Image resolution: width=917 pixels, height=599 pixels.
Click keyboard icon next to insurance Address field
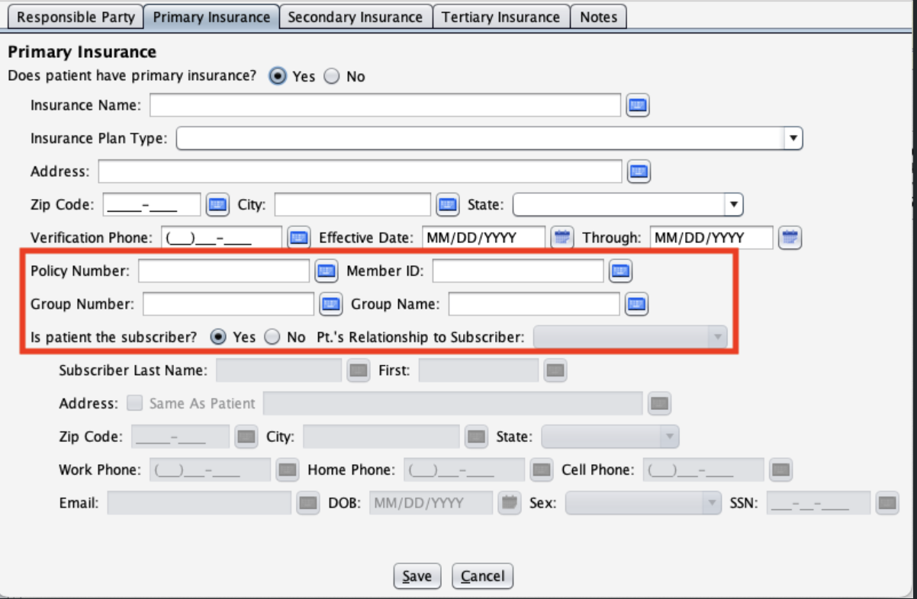pyautogui.click(x=639, y=172)
